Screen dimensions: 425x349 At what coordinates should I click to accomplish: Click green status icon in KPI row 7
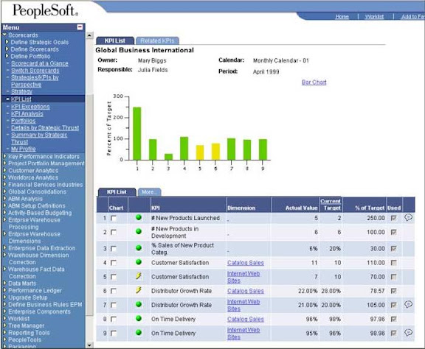[139, 304]
